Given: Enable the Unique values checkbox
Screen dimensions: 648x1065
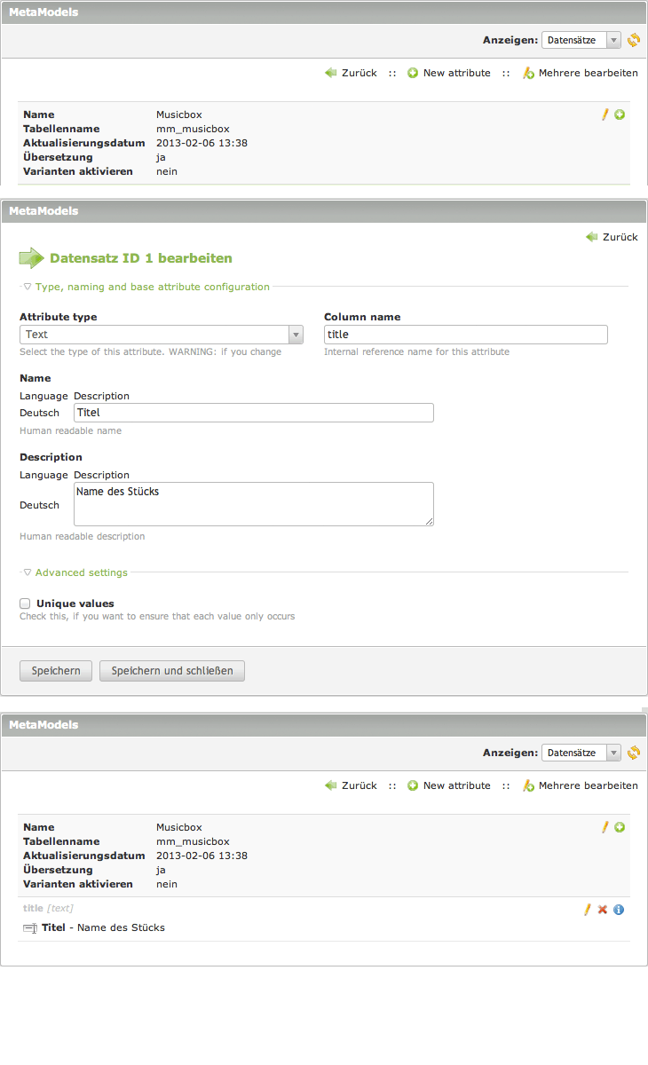Looking at the screenshot, I should click(x=25, y=603).
